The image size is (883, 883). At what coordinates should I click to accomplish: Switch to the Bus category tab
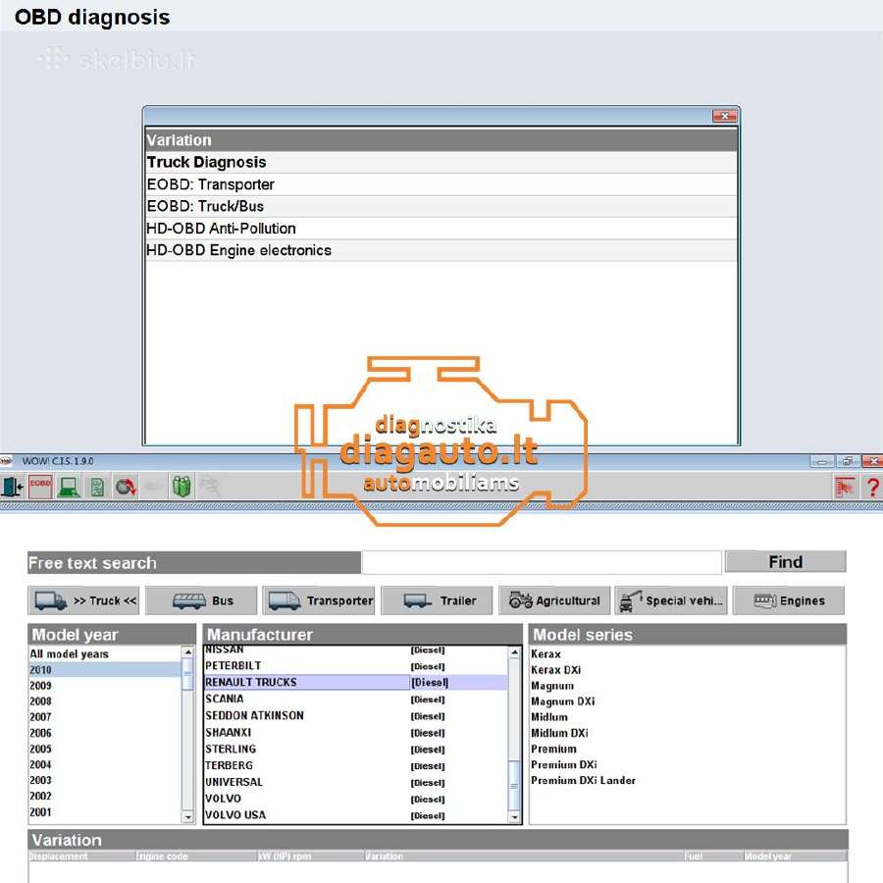(x=201, y=600)
